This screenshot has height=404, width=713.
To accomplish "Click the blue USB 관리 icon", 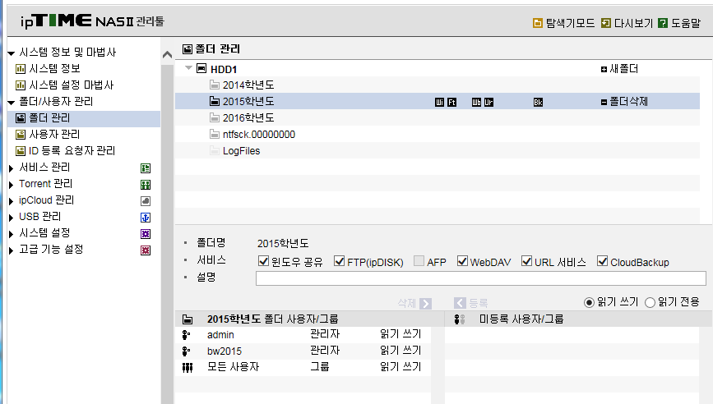I will pos(146,218).
